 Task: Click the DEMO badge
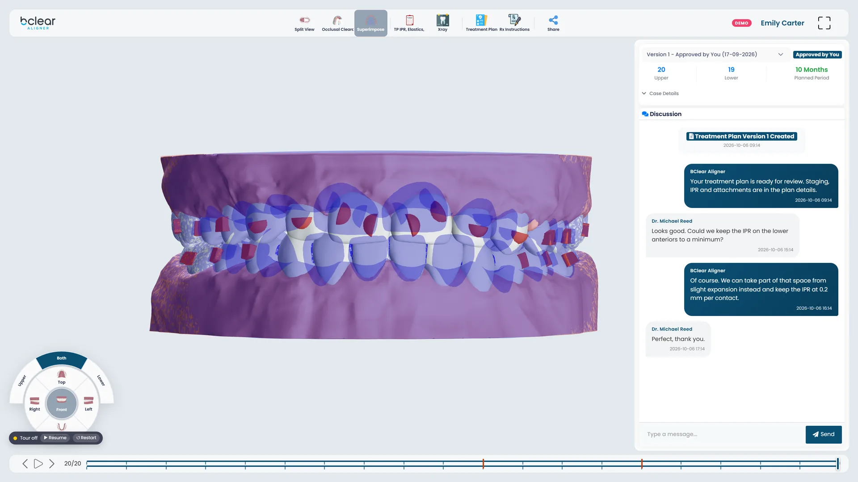click(x=741, y=23)
